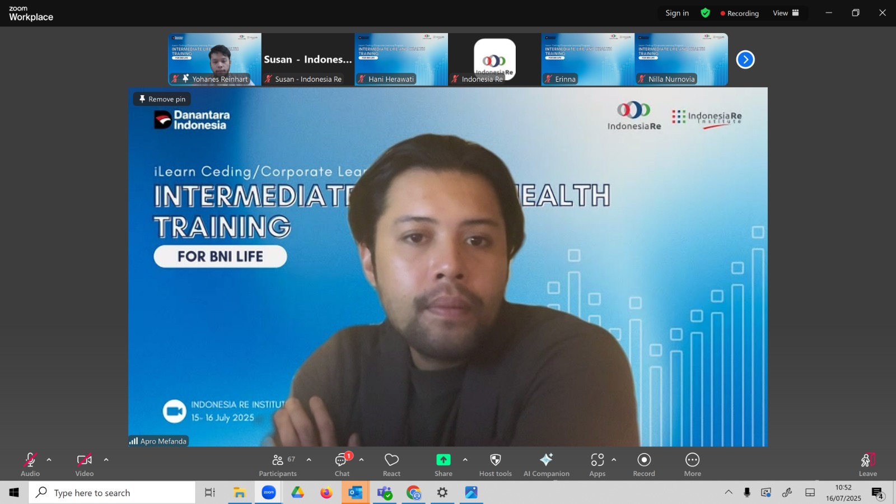
Task: Select Yohanes Reinhart video thumbnail
Action: pos(214,59)
